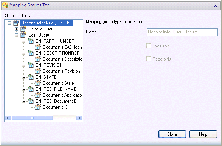222x146 pixels.
Task: Select the CN_STATE tree item
Action: [x=46, y=77]
